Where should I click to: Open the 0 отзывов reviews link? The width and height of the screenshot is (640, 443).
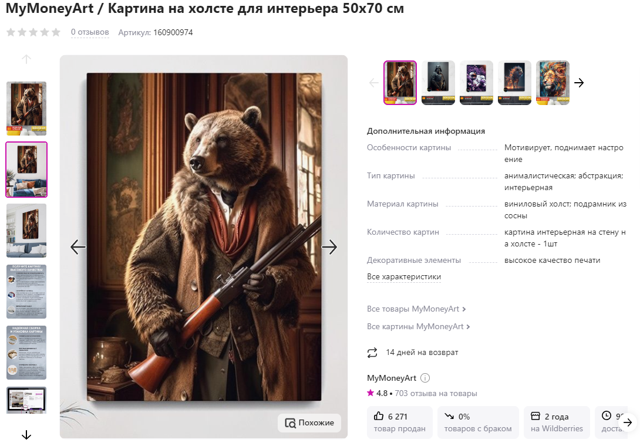[x=90, y=32]
